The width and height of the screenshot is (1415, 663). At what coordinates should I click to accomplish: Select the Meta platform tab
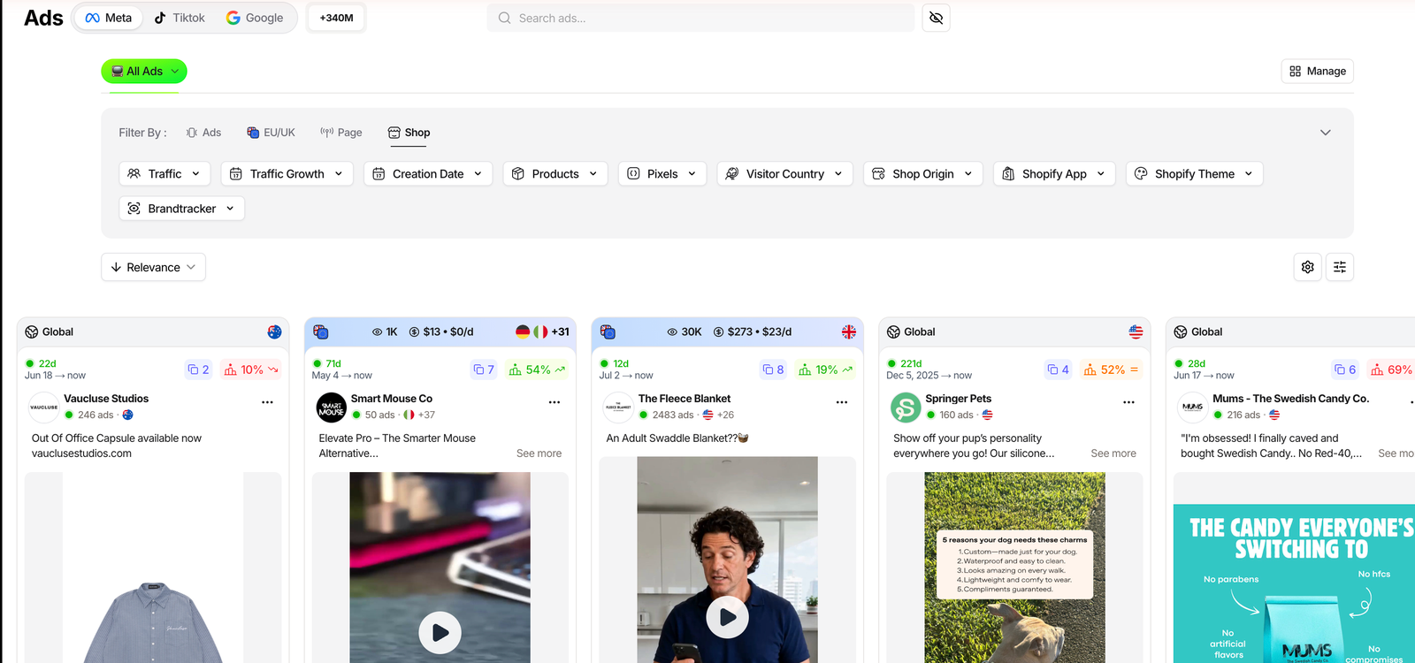[x=109, y=18]
